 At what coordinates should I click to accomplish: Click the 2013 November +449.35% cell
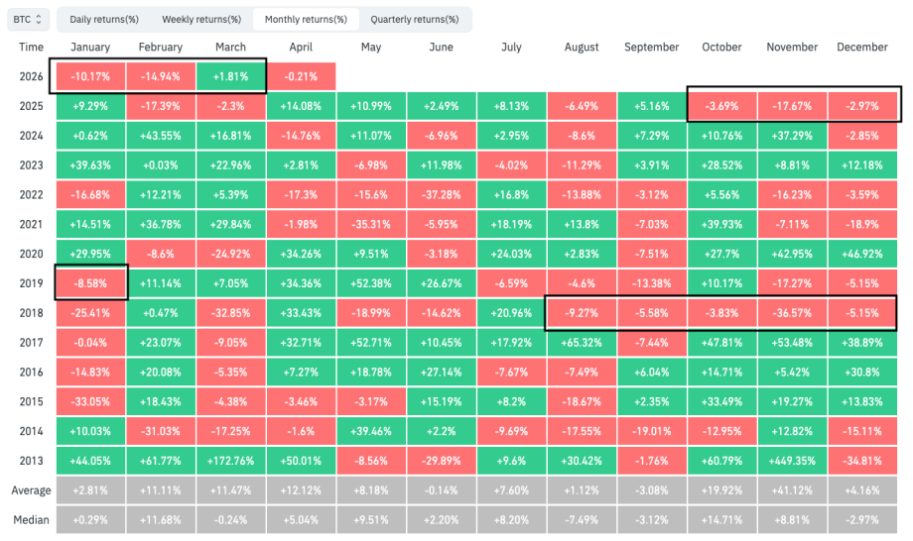coord(792,460)
